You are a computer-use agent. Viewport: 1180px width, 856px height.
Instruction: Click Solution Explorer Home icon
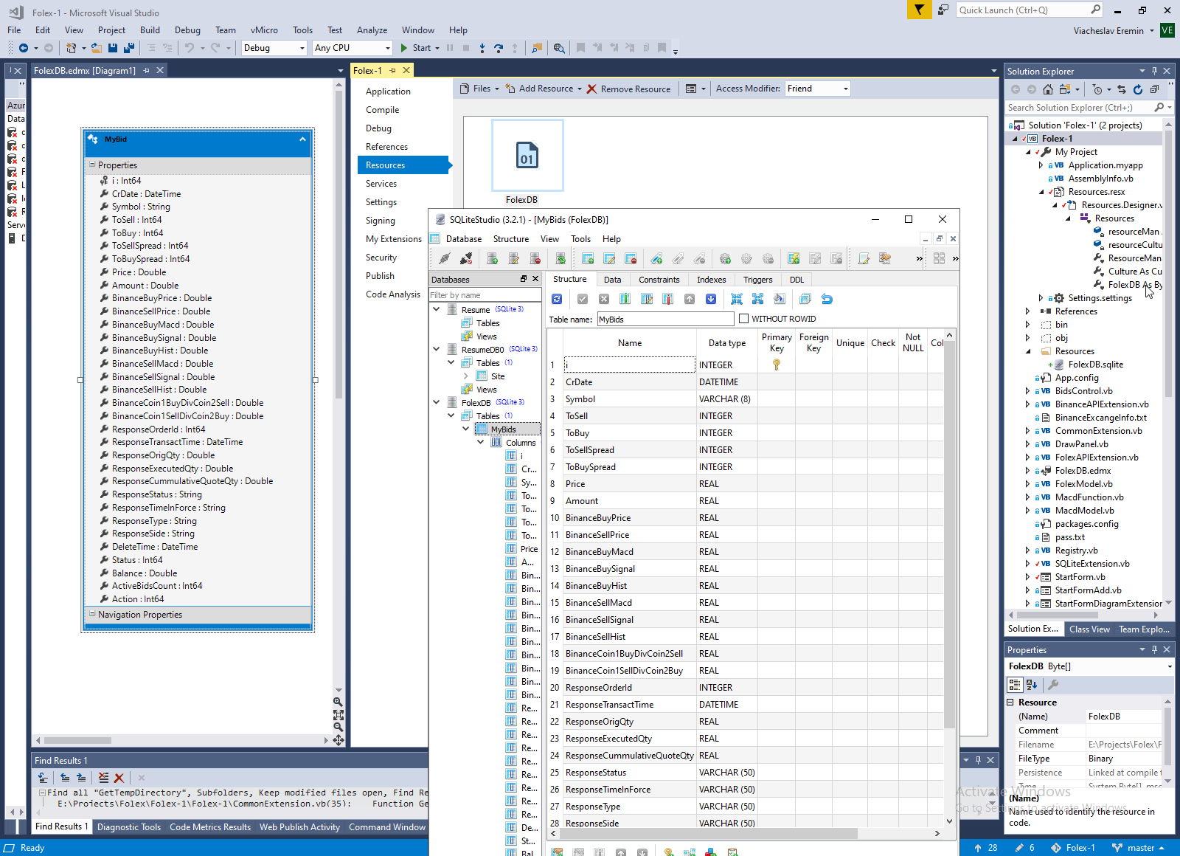click(x=1047, y=89)
